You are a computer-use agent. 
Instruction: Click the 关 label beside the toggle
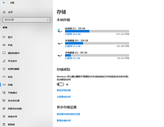tap(67, 84)
